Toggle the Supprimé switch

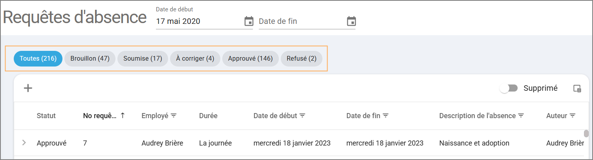509,88
